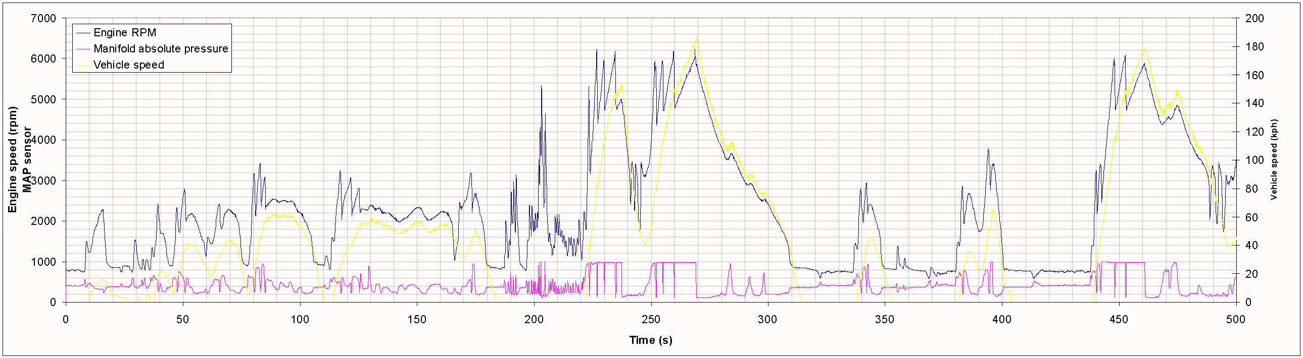This screenshot has height=358, width=1303.
Task: Click the 500 tick on time axis
Action: click(x=1236, y=319)
